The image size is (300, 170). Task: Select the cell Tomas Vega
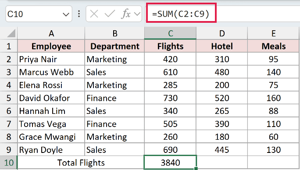click(51, 124)
